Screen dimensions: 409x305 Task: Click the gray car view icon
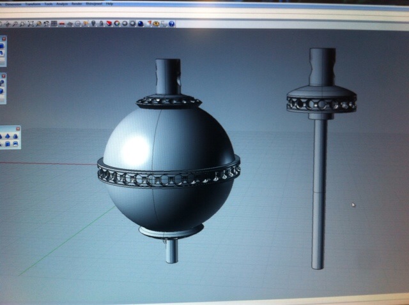coord(70,24)
